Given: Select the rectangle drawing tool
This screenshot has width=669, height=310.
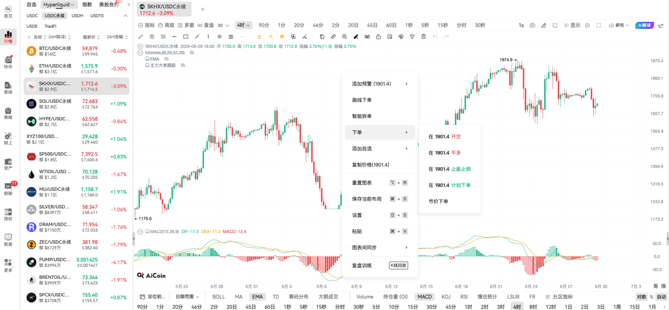Looking at the screenshot, I should point(186,37).
